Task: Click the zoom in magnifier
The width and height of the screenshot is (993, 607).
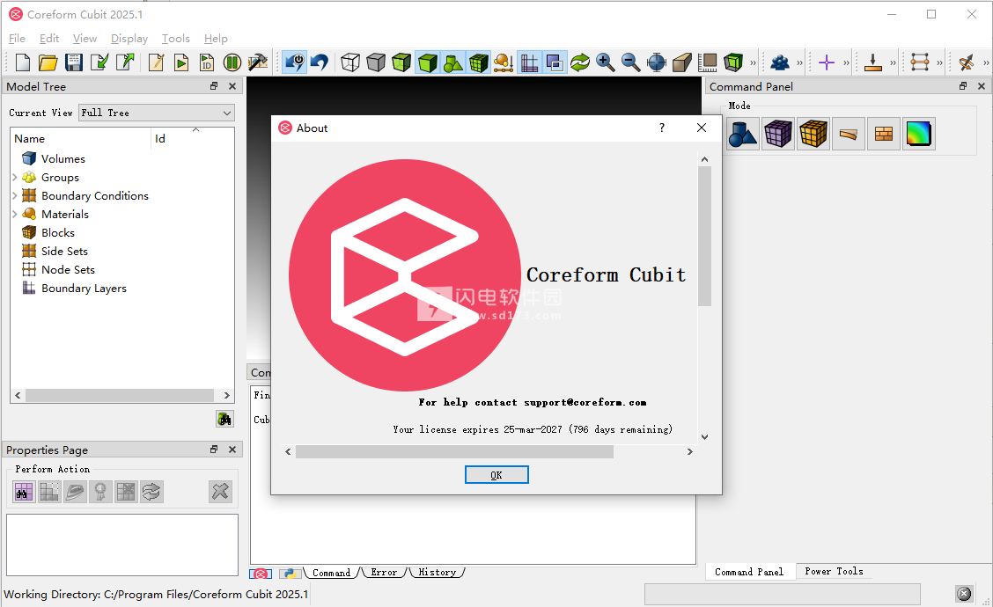Action: [606, 62]
